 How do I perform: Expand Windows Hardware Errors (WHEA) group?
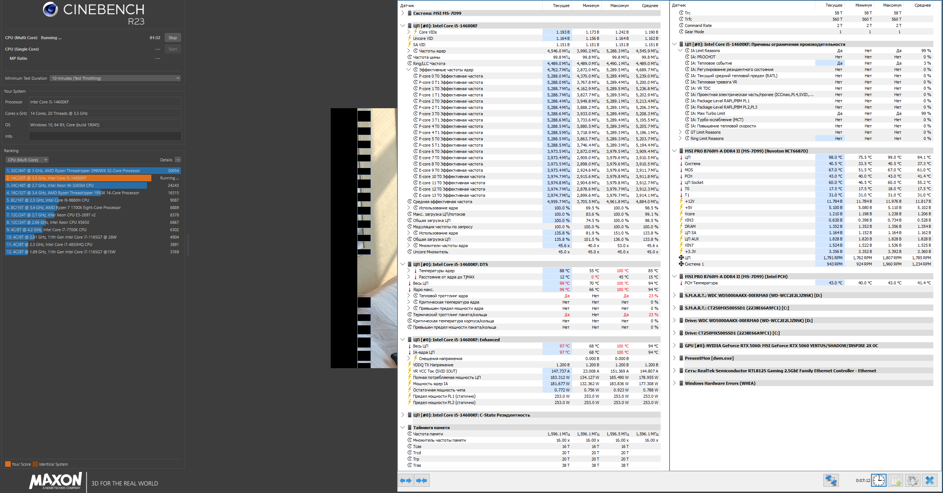click(x=674, y=383)
